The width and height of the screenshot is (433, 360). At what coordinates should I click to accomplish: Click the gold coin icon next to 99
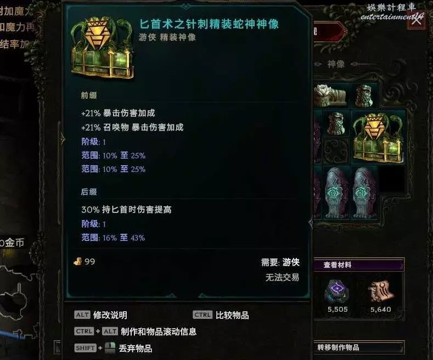pos(77,261)
